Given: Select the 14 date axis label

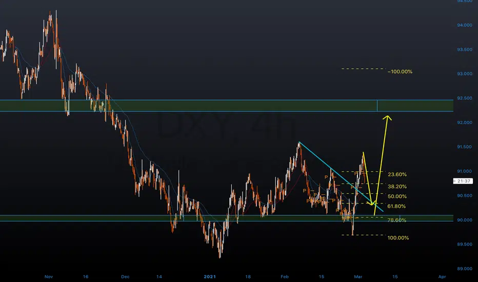Looking at the screenshot, I should [x=159, y=277].
